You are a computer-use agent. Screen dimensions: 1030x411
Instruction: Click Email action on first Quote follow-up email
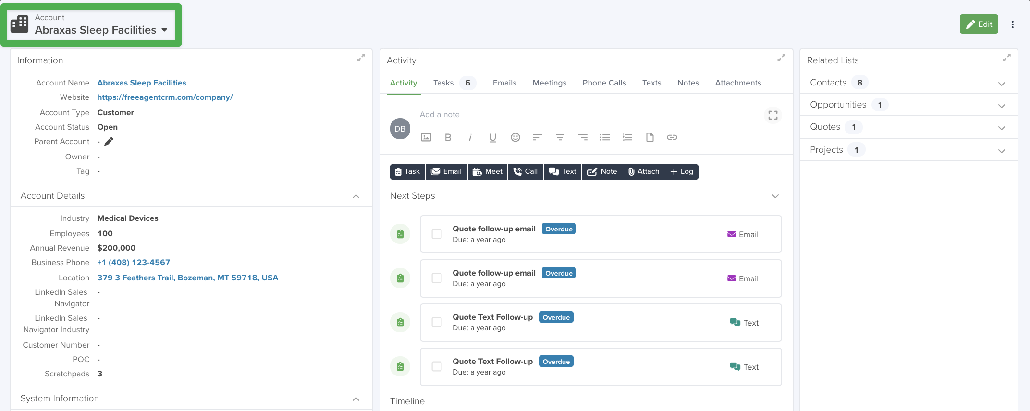pos(743,234)
